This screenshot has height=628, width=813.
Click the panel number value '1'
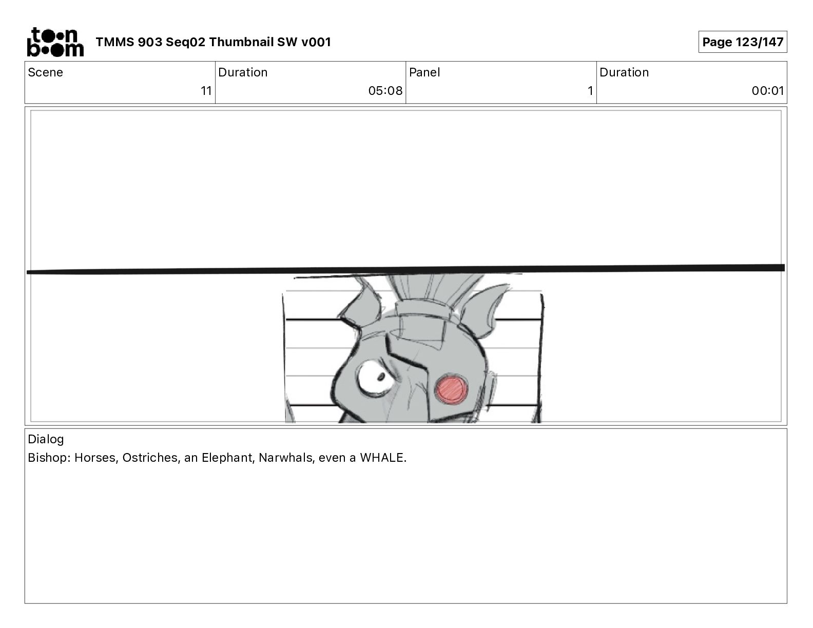[590, 91]
